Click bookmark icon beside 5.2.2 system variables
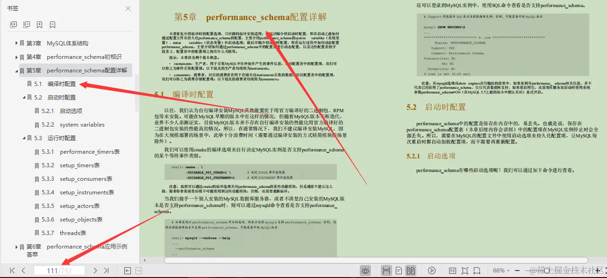Image resolution: width=607 pixels, height=278 pixels. point(36,125)
